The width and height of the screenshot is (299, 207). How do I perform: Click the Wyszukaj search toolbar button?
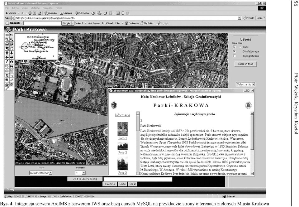click(51, 13)
